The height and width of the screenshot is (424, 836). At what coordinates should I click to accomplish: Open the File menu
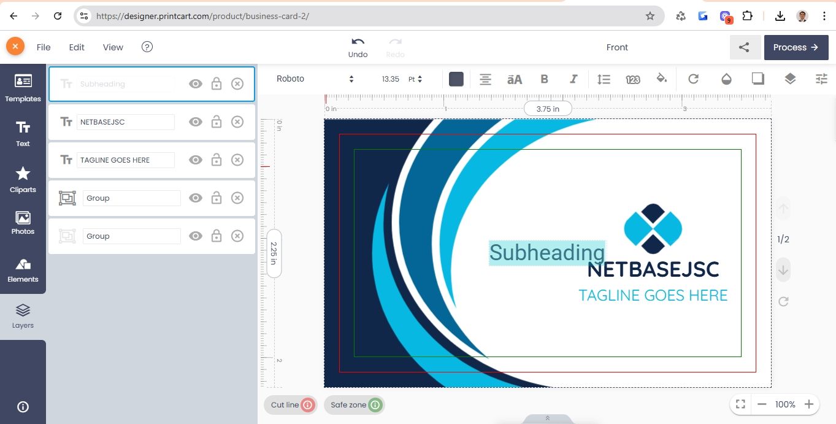pos(44,47)
